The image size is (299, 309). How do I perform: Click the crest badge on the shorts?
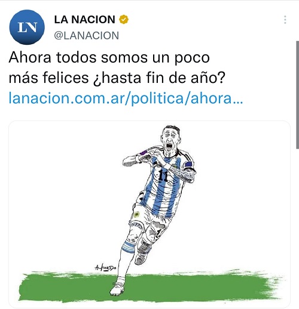pyautogui.click(x=136, y=214)
